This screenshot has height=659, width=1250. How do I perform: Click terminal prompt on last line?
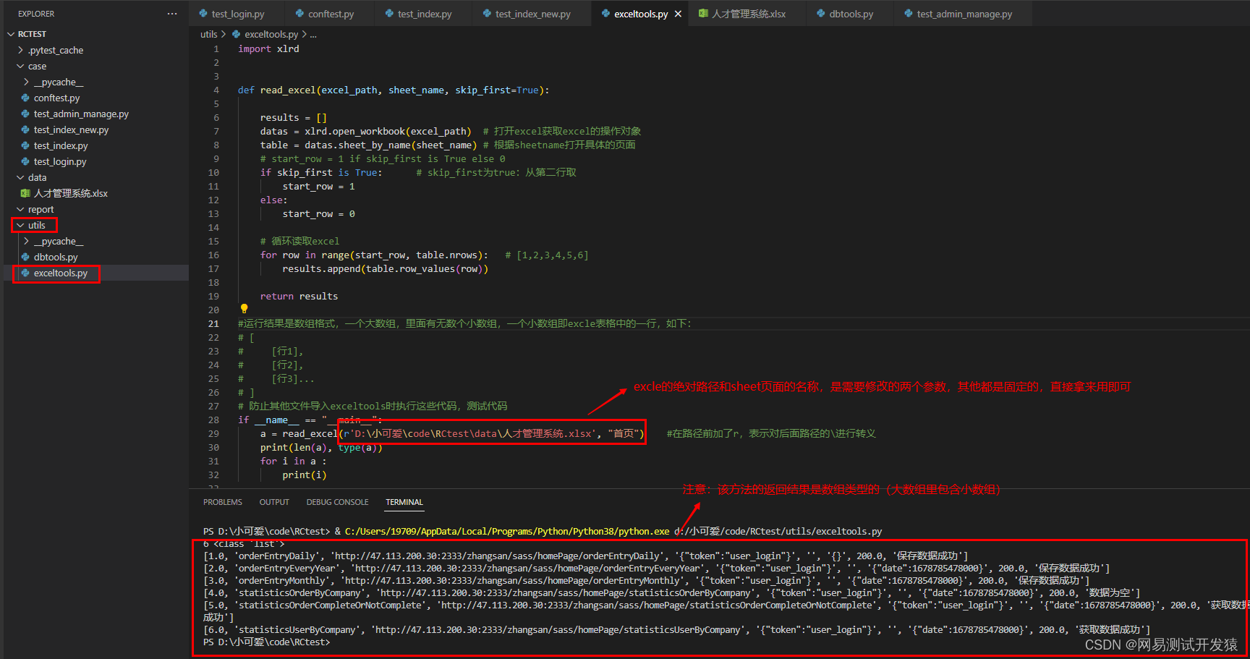pos(266,642)
